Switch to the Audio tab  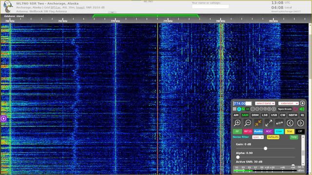[258, 131]
